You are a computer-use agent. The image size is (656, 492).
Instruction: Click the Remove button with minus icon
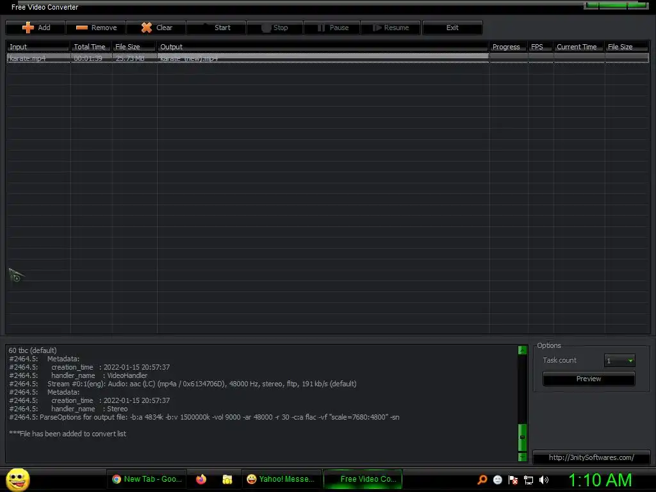pyautogui.click(x=96, y=28)
